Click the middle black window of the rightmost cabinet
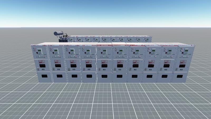This screenshot has height=119, width=211. point(182,65)
